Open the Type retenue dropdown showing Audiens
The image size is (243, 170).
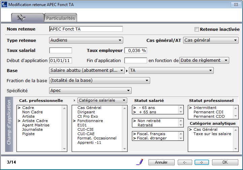pos(86,40)
